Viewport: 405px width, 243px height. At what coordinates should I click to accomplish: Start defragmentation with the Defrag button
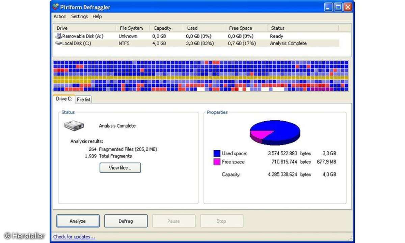(126, 221)
